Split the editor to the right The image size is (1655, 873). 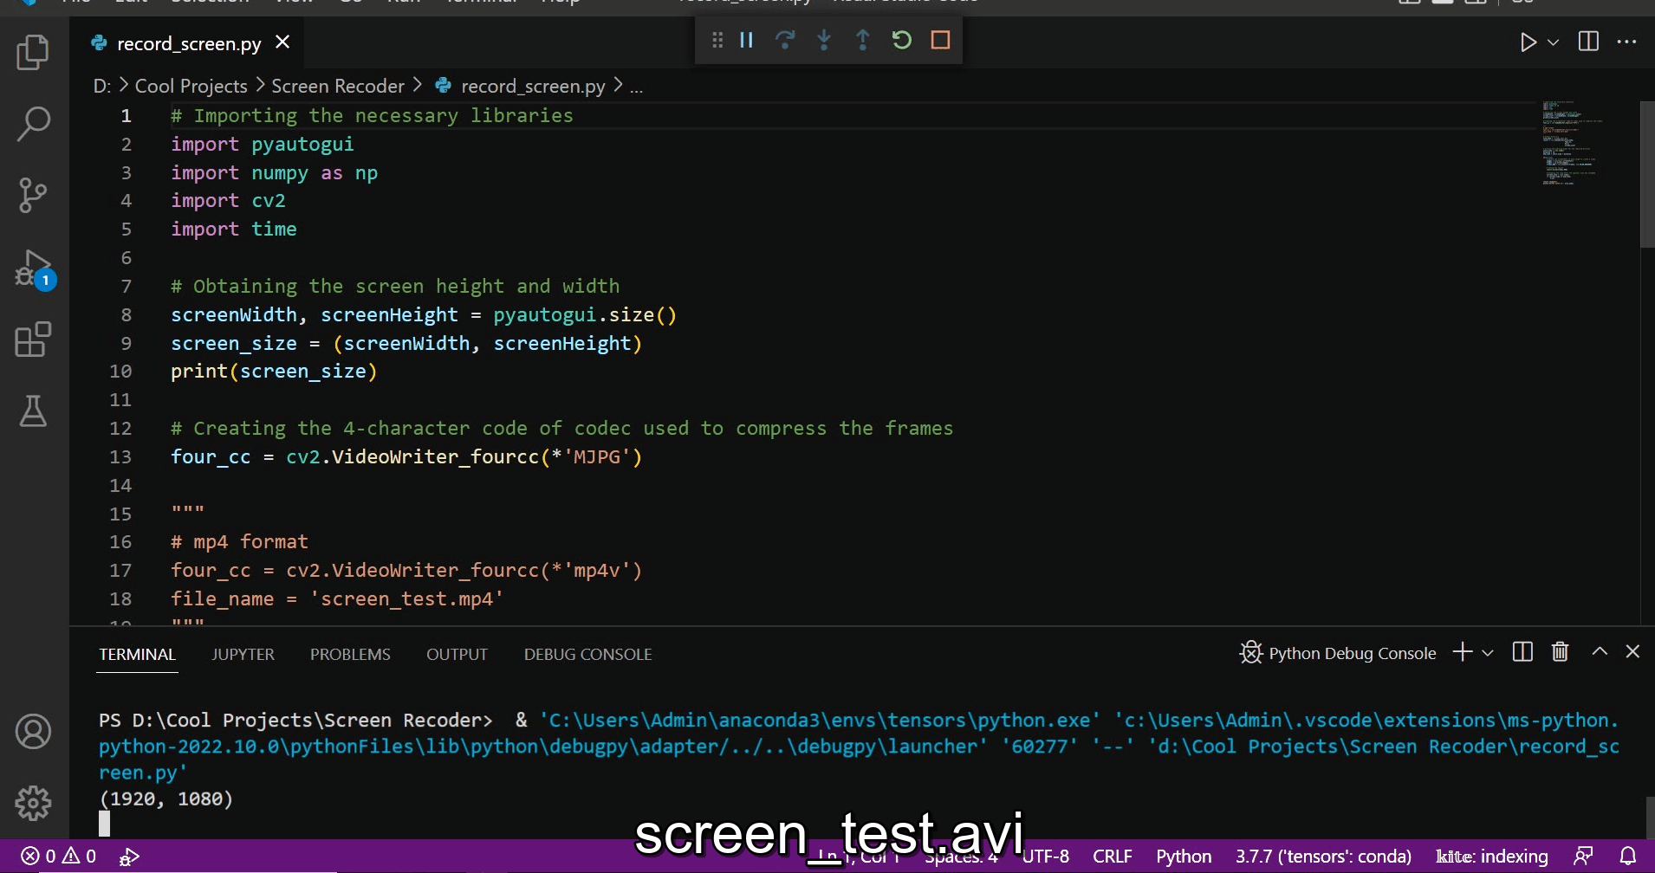click(x=1588, y=42)
